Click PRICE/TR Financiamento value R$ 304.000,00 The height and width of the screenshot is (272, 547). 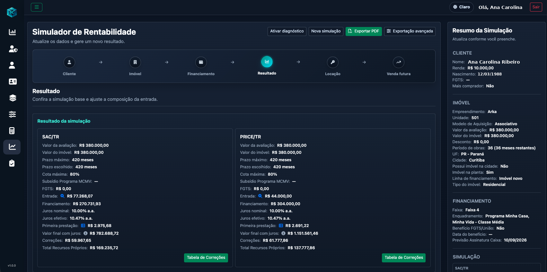[286, 204]
